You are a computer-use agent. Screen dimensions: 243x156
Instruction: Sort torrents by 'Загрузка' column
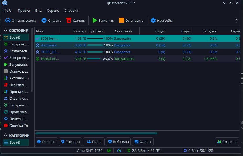click(205, 31)
